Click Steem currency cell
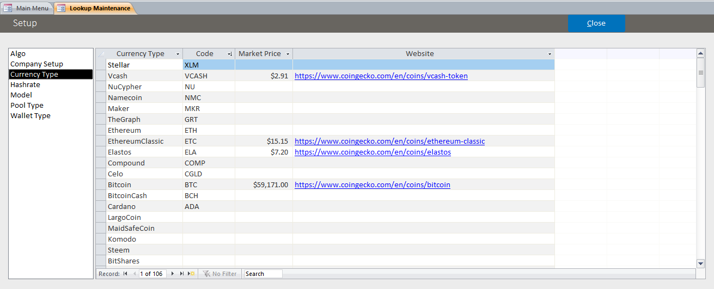714x289 pixels. click(144, 250)
